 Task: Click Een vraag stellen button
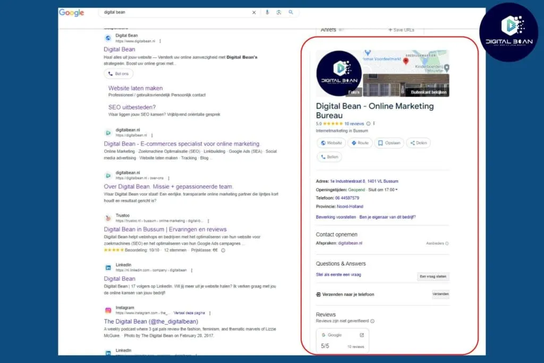coord(433,276)
